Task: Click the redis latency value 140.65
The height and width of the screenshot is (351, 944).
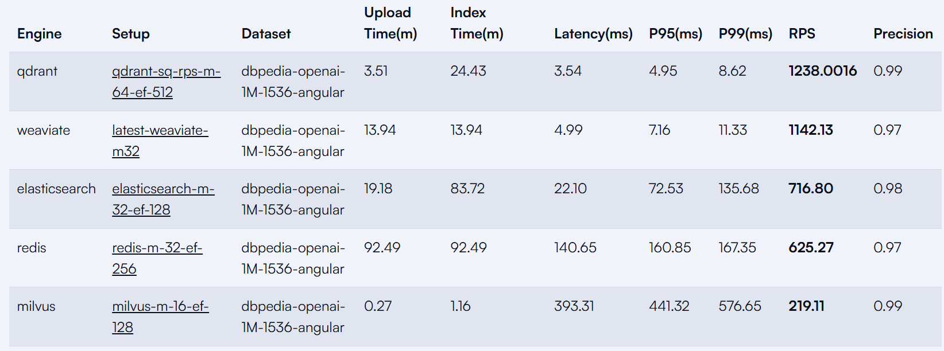Action: click(x=575, y=247)
